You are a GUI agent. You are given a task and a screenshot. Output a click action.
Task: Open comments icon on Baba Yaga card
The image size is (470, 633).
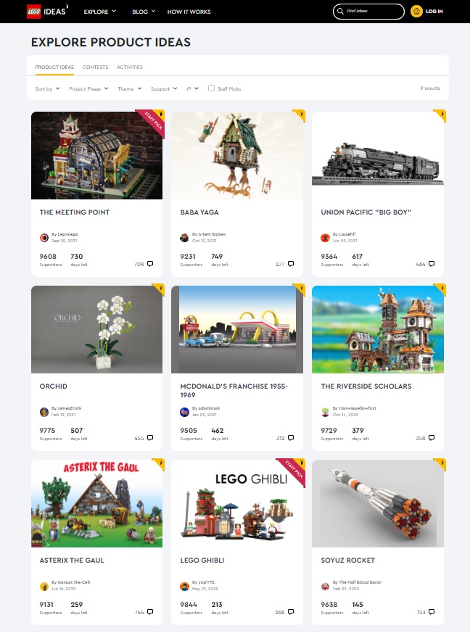point(291,264)
